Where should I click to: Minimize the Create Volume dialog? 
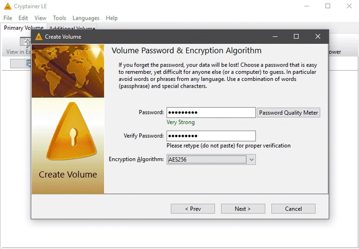click(275, 37)
